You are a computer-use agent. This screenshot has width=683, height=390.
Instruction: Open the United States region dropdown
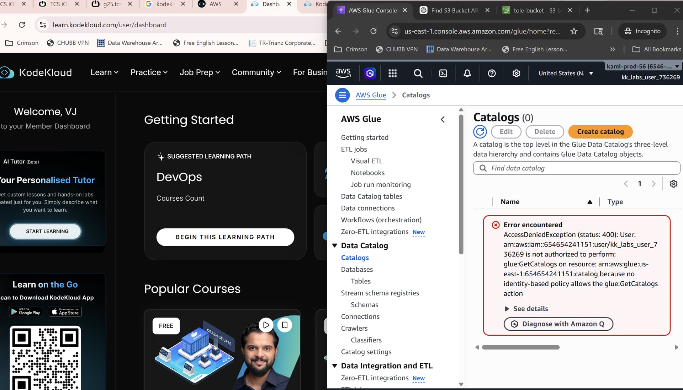(566, 74)
